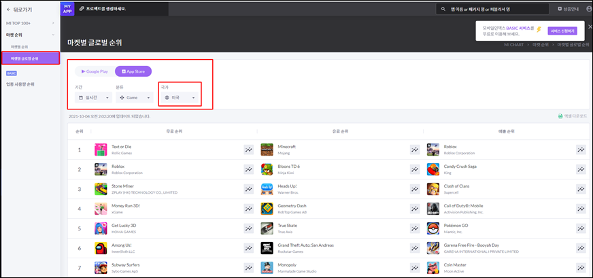Viewport: 593px width, 278px height.
Task: Open trend chart for Heads Up!
Action: pyautogui.click(x=415, y=189)
